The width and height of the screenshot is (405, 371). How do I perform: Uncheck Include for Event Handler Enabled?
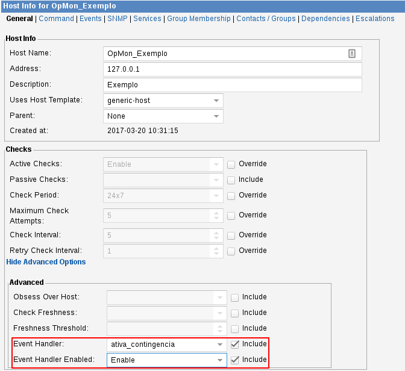click(234, 360)
